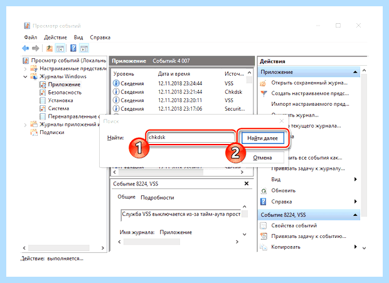389x283 pixels.
Task: Click the Найти search text field
Action: [191, 137]
